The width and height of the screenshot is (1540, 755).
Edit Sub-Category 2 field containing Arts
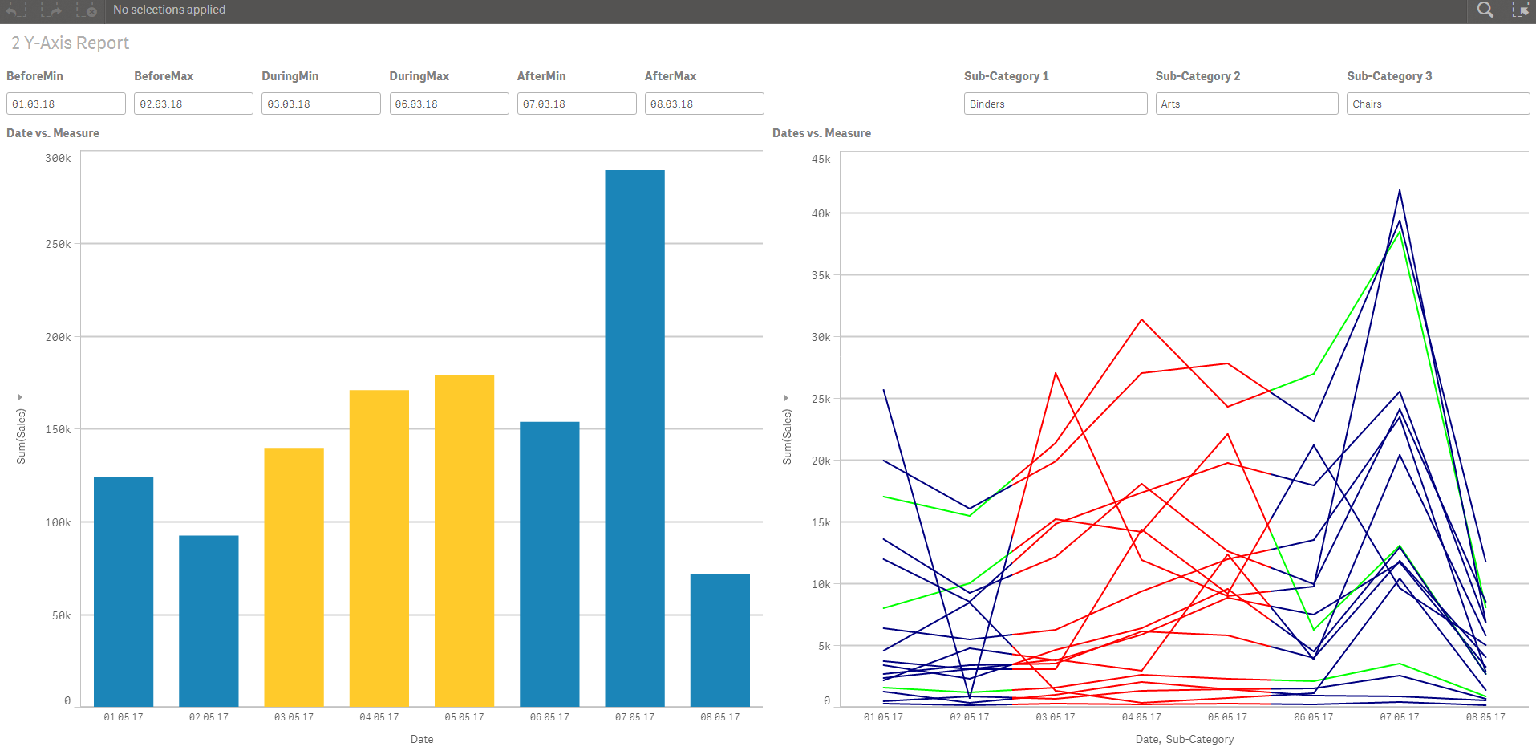coord(1246,104)
